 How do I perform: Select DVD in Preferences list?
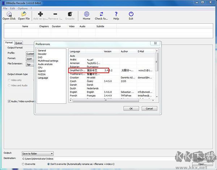pyautogui.click(x=40, y=57)
